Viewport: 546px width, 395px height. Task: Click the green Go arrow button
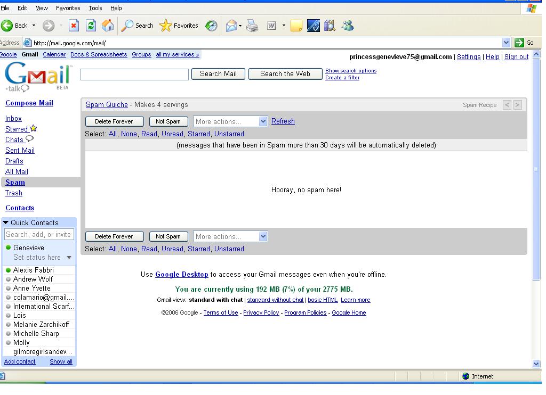[519, 43]
